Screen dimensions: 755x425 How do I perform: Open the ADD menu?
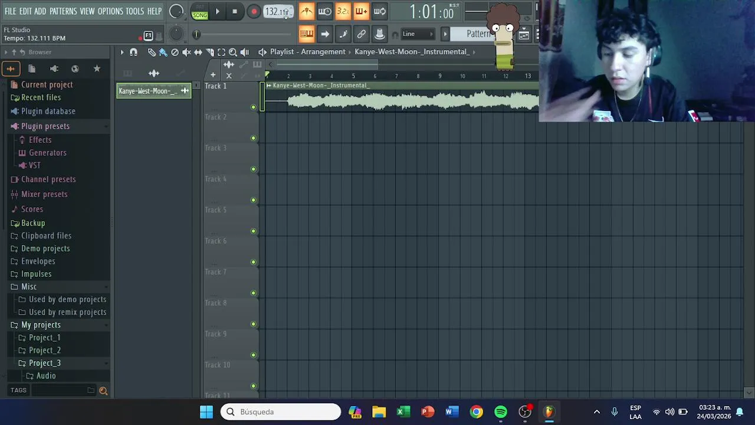[x=40, y=11]
